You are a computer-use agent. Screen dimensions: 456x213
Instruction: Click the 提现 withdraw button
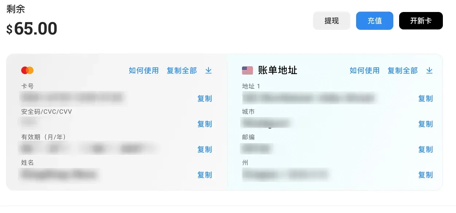click(331, 21)
